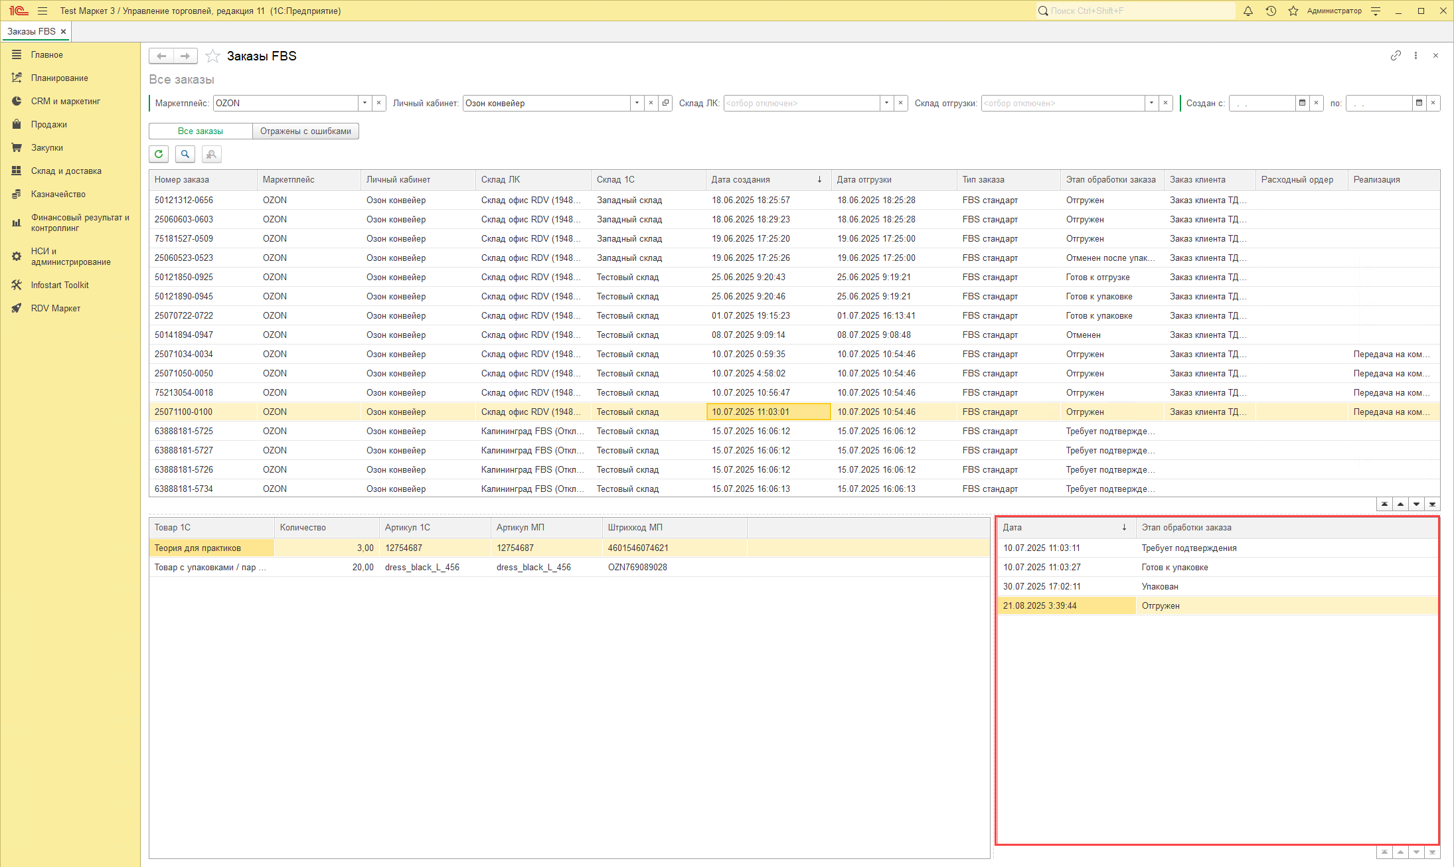Clear the Склад ЛК filter
The image size is (1454, 867).
point(900,103)
